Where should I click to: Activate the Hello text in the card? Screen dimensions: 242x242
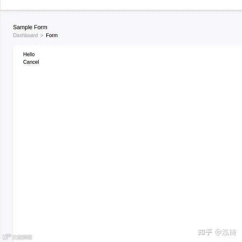tap(29, 54)
